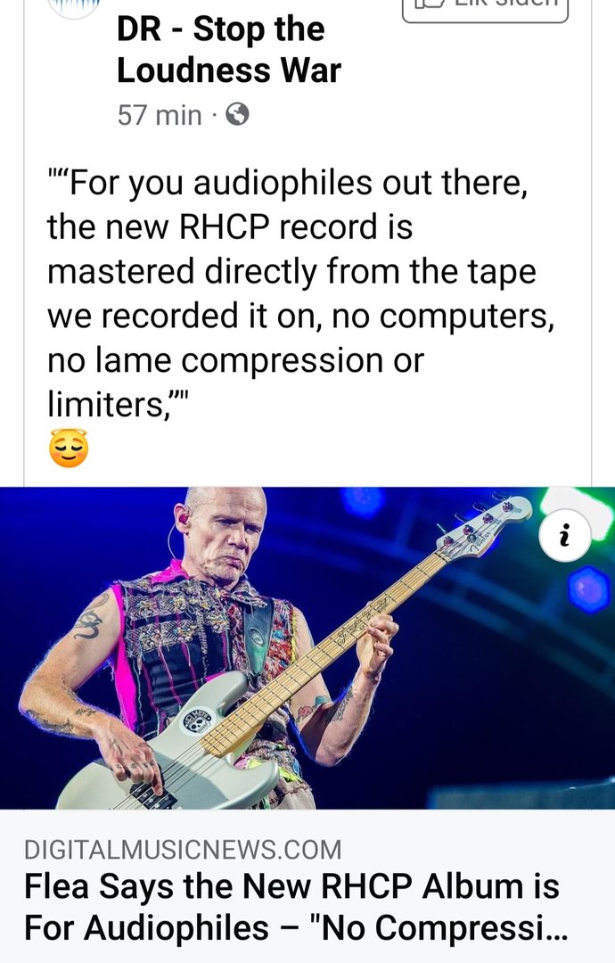Click the 57 min post timestamp

[x=160, y=115]
